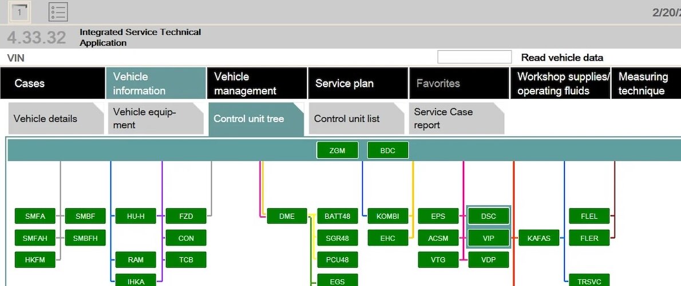Screen dimensions: 681x286
Task: Switch to Vehicle management tab
Action: (x=257, y=84)
